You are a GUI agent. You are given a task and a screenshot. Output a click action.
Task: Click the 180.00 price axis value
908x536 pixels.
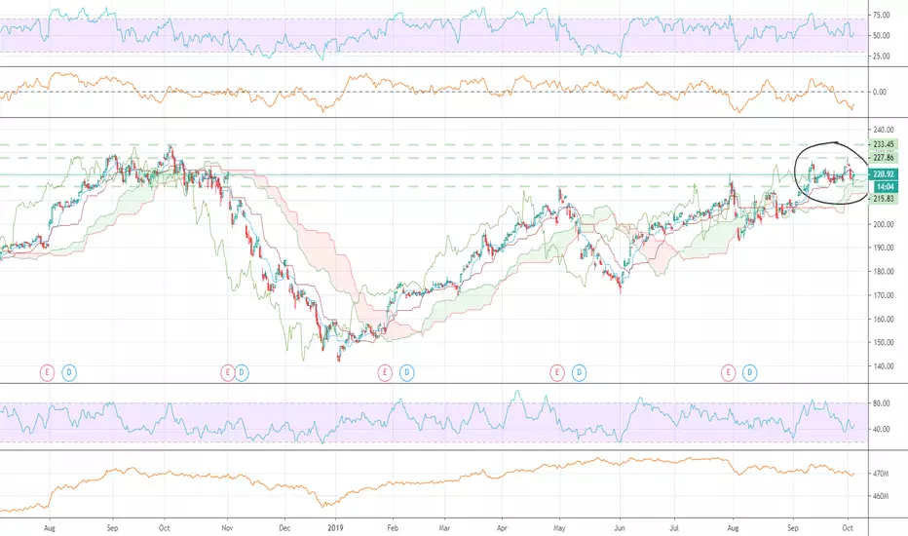pyautogui.click(x=883, y=271)
